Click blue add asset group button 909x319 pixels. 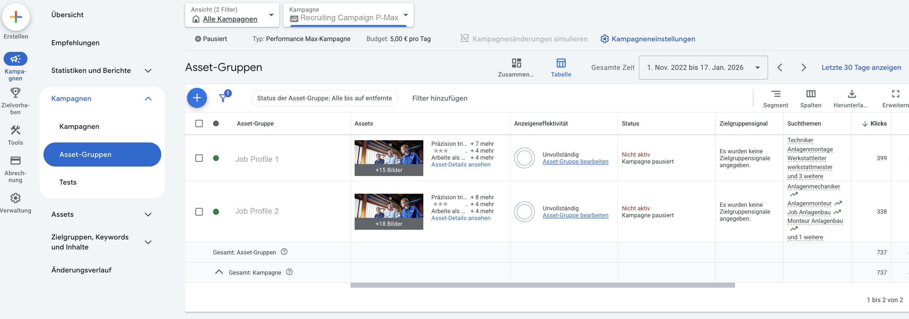(196, 98)
